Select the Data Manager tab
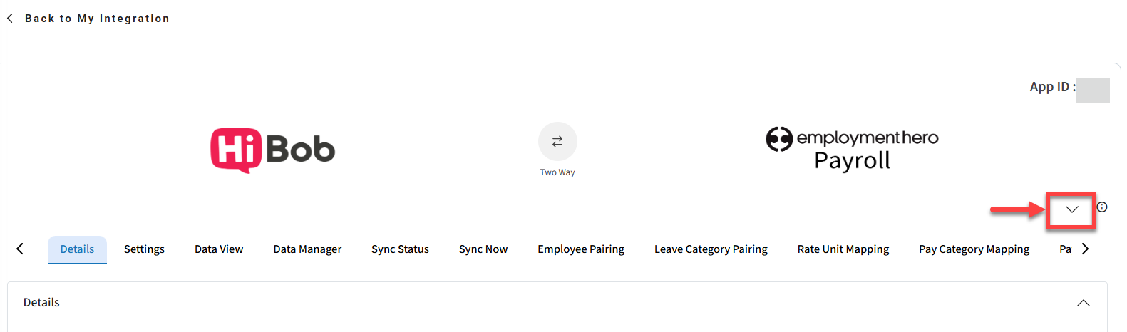This screenshot has height=332, width=1127. [x=307, y=249]
